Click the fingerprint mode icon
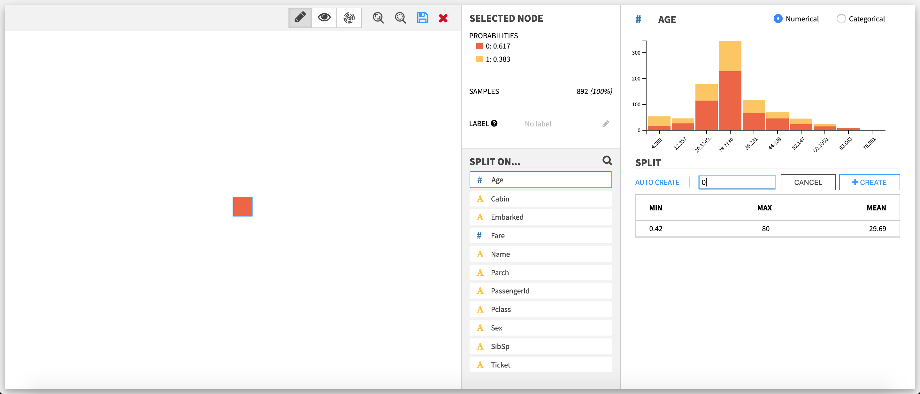Viewport: 920px width, 394px height. coord(349,18)
